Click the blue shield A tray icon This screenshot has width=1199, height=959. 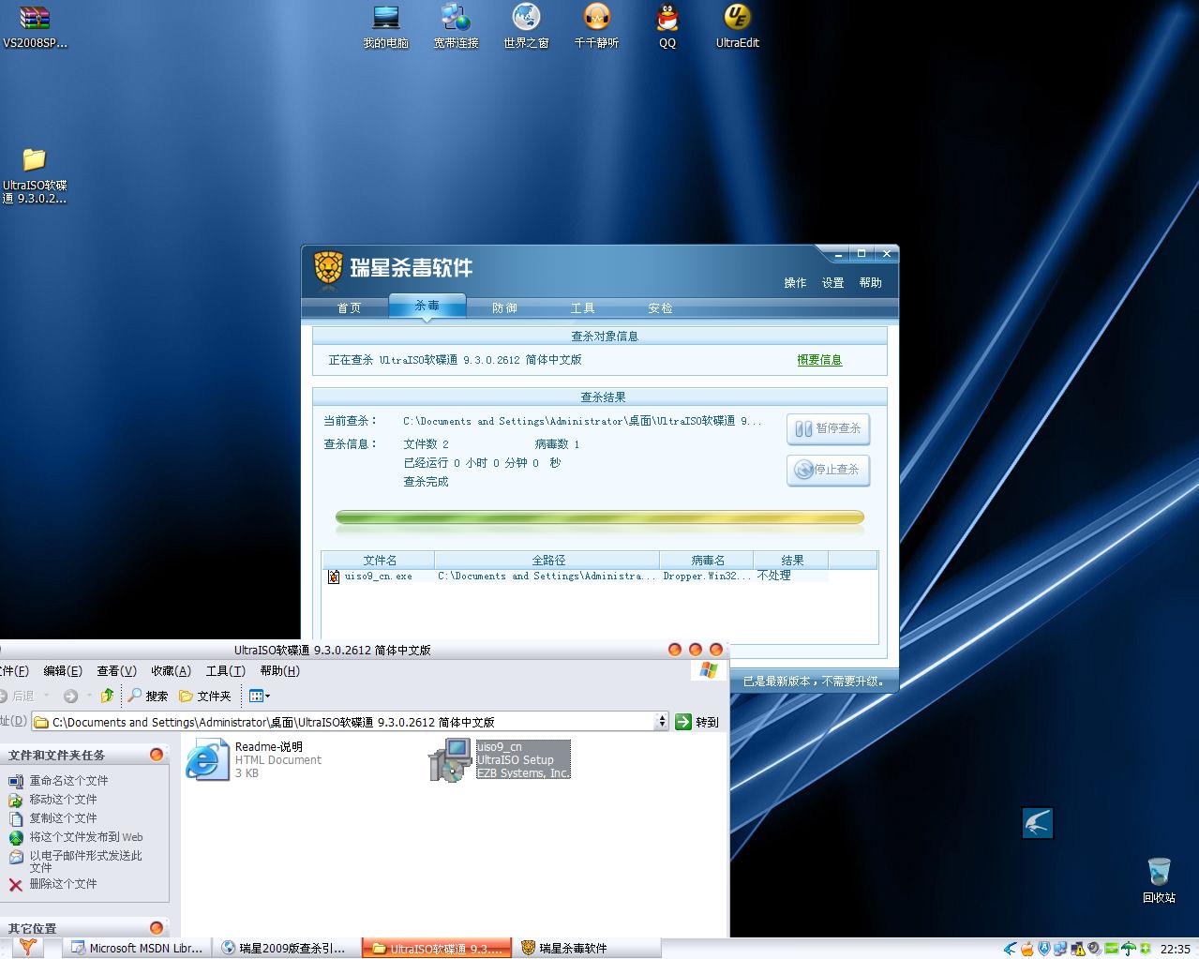point(1043,949)
